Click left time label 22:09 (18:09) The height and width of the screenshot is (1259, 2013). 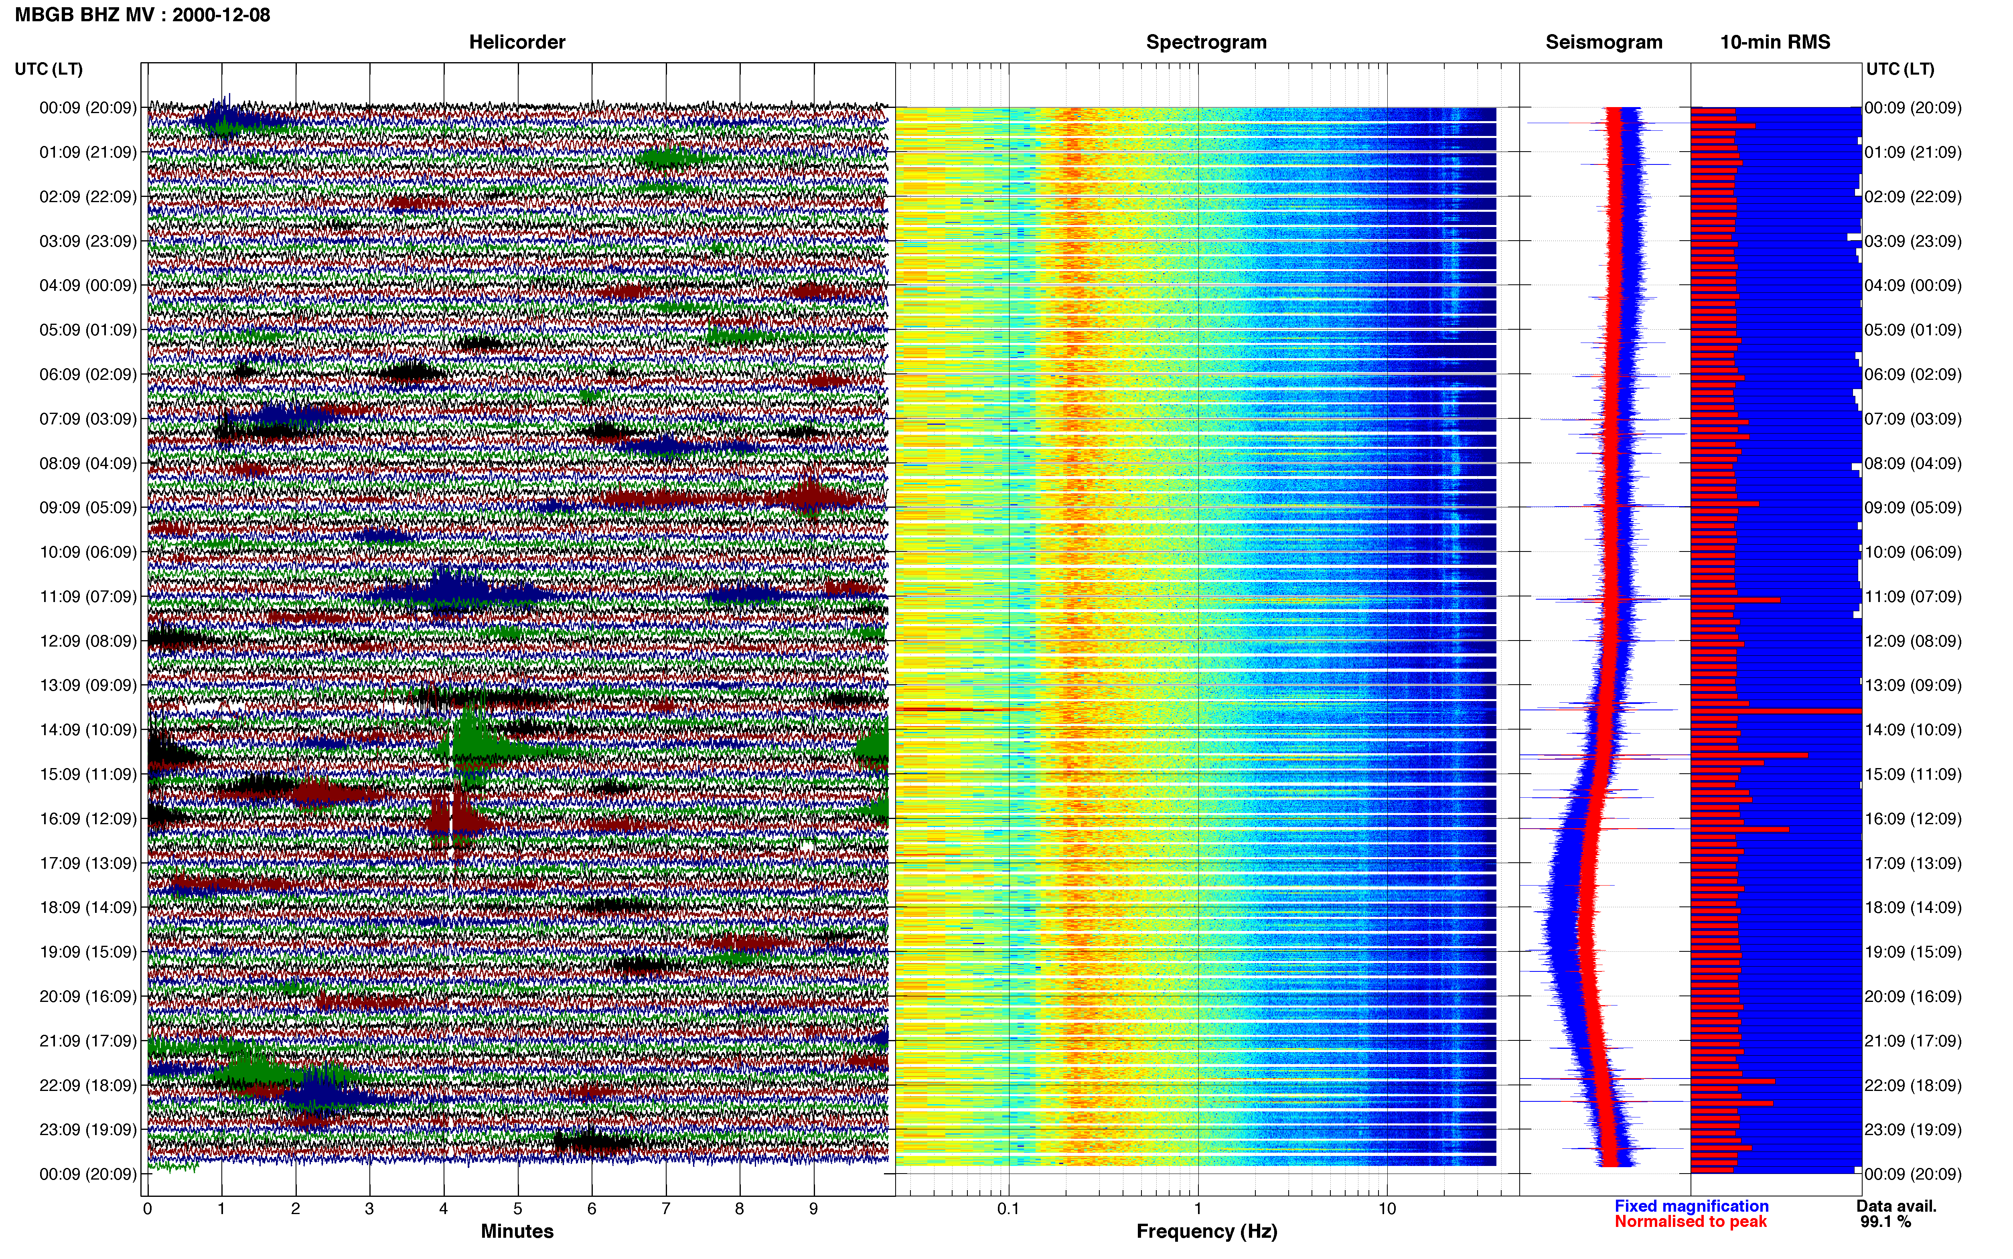point(87,1086)
